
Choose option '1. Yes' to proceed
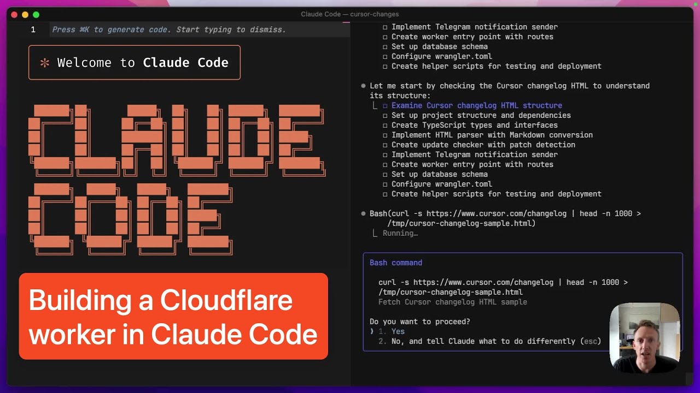[x=392, y=331]
